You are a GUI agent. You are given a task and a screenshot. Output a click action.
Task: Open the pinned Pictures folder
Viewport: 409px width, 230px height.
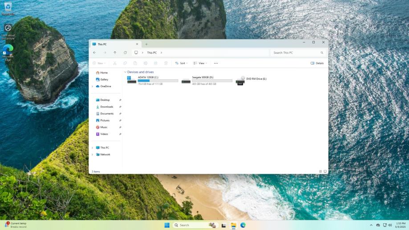pyautogui.click(x=103, y=121)
